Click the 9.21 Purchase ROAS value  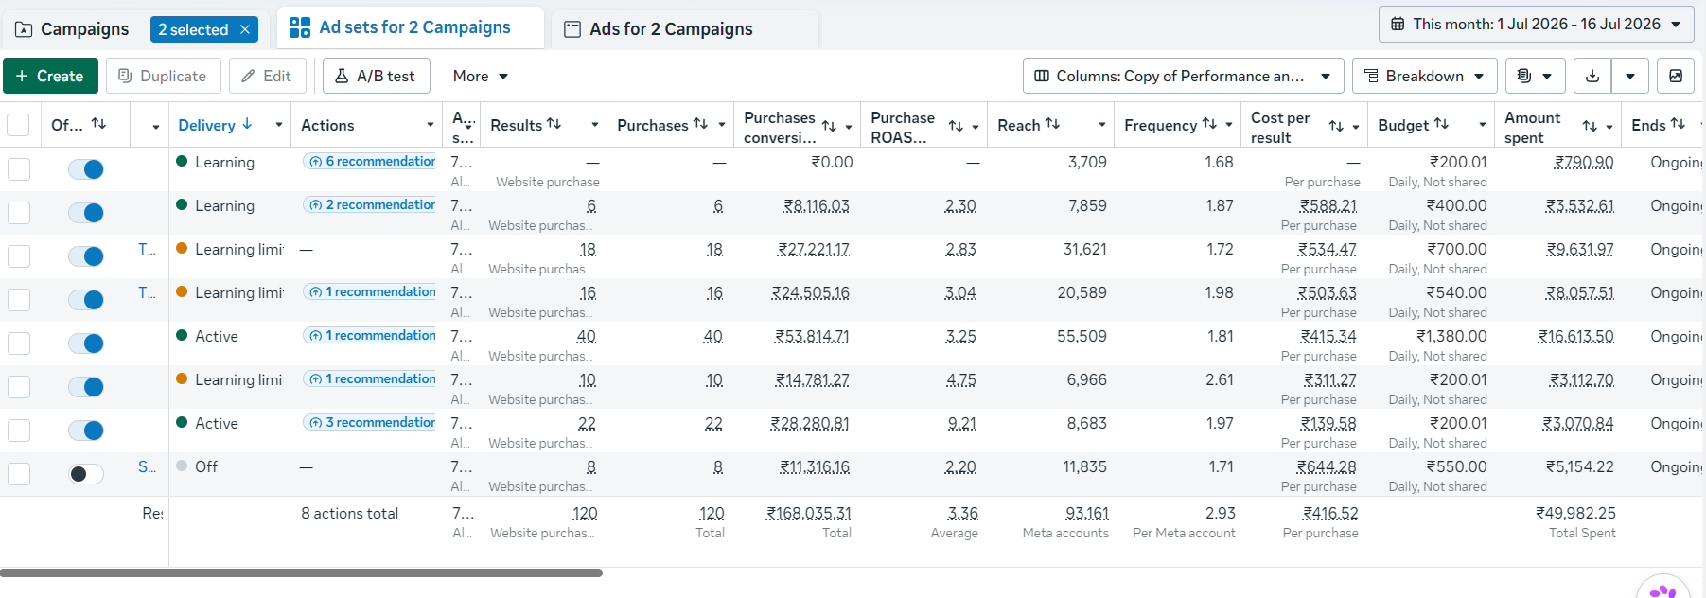[x=962, y=424]
